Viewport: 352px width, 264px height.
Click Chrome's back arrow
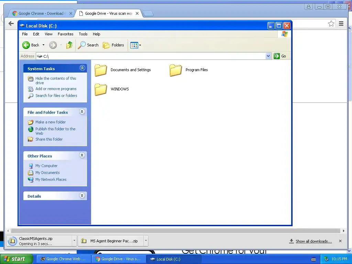coord(11,24)
